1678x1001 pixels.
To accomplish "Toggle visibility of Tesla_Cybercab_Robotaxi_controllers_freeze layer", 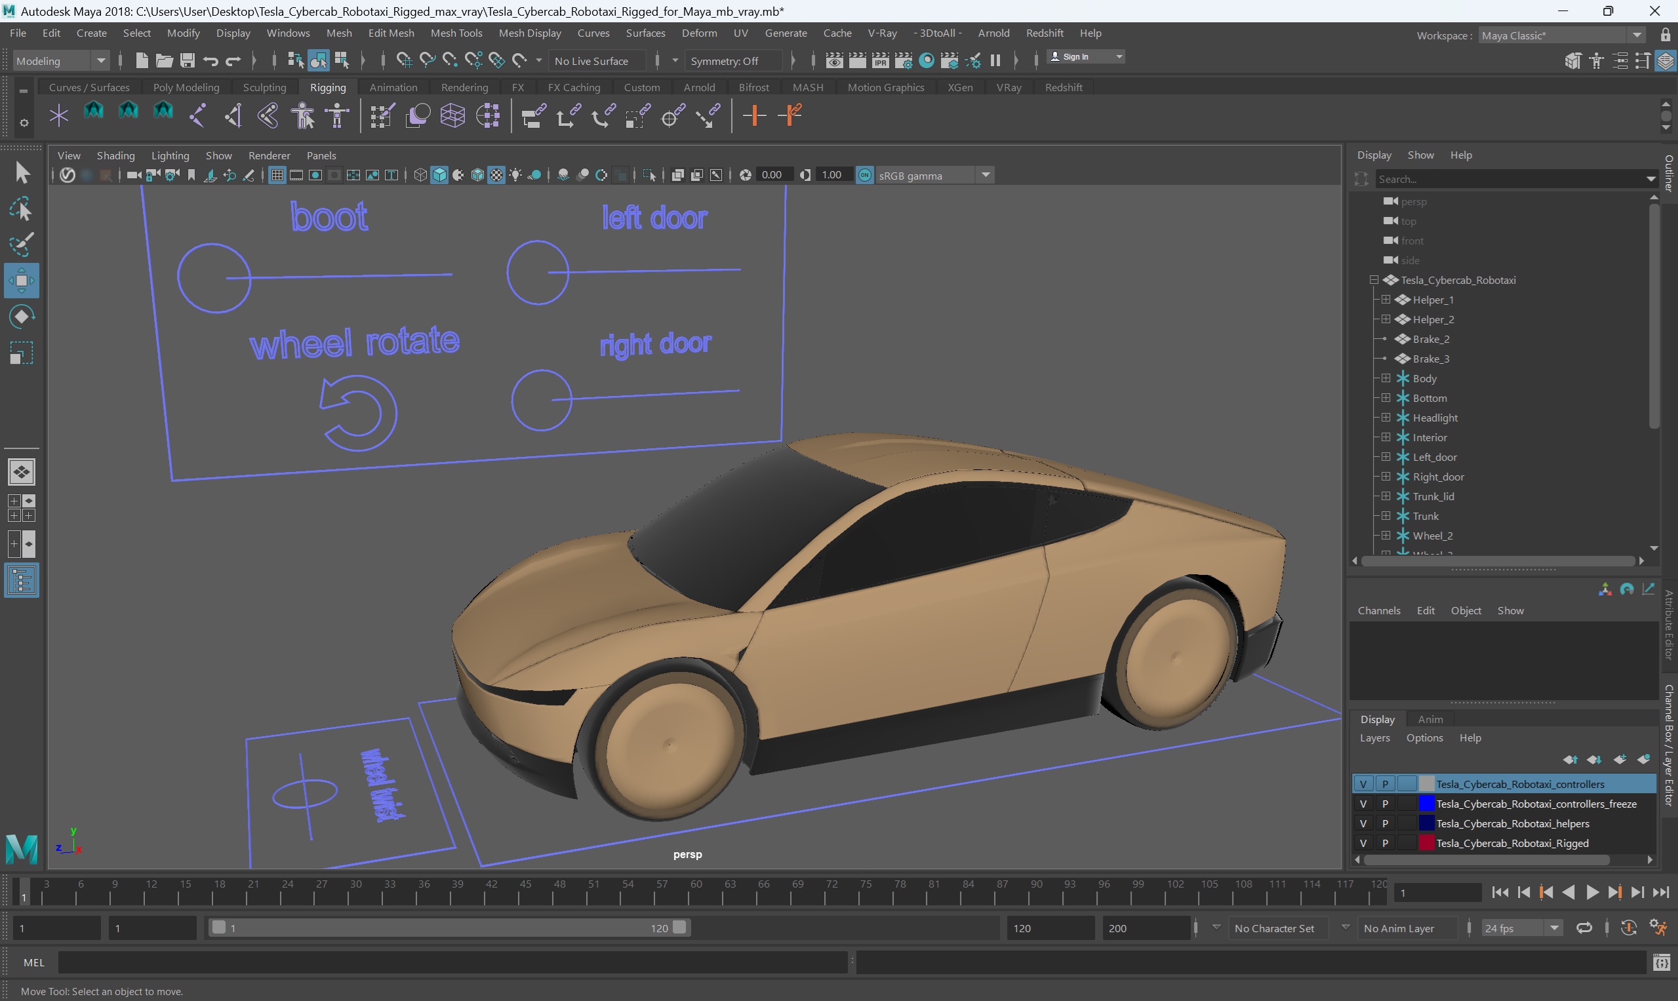I will [x=1363, y=804].
